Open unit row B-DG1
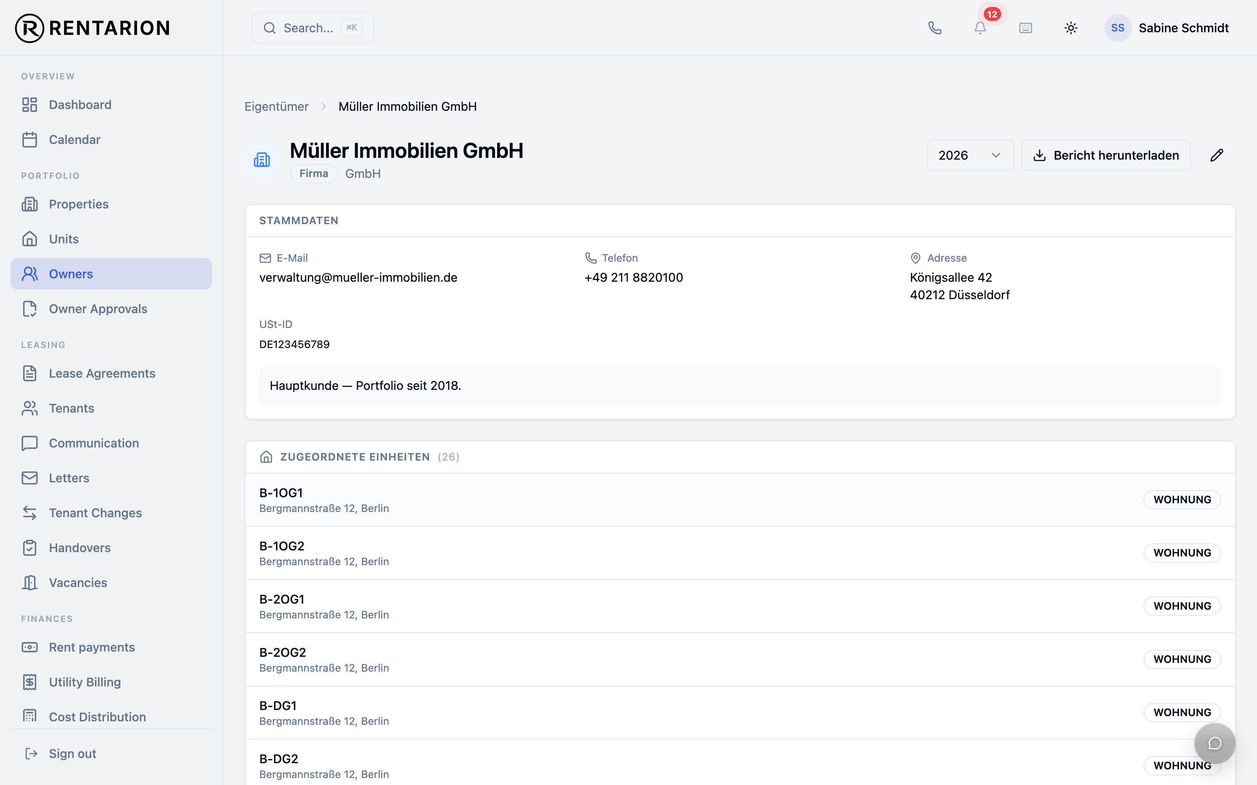 pos(740,713)
